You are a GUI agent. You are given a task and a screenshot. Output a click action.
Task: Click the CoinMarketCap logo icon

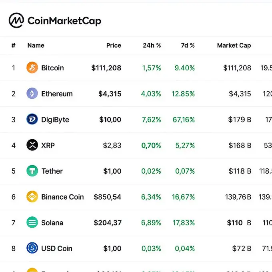[x=16, y=20]
